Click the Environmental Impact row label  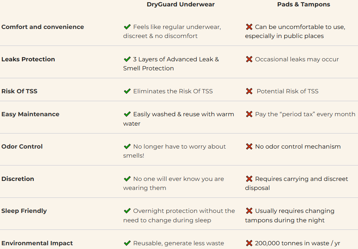[37, 243]
